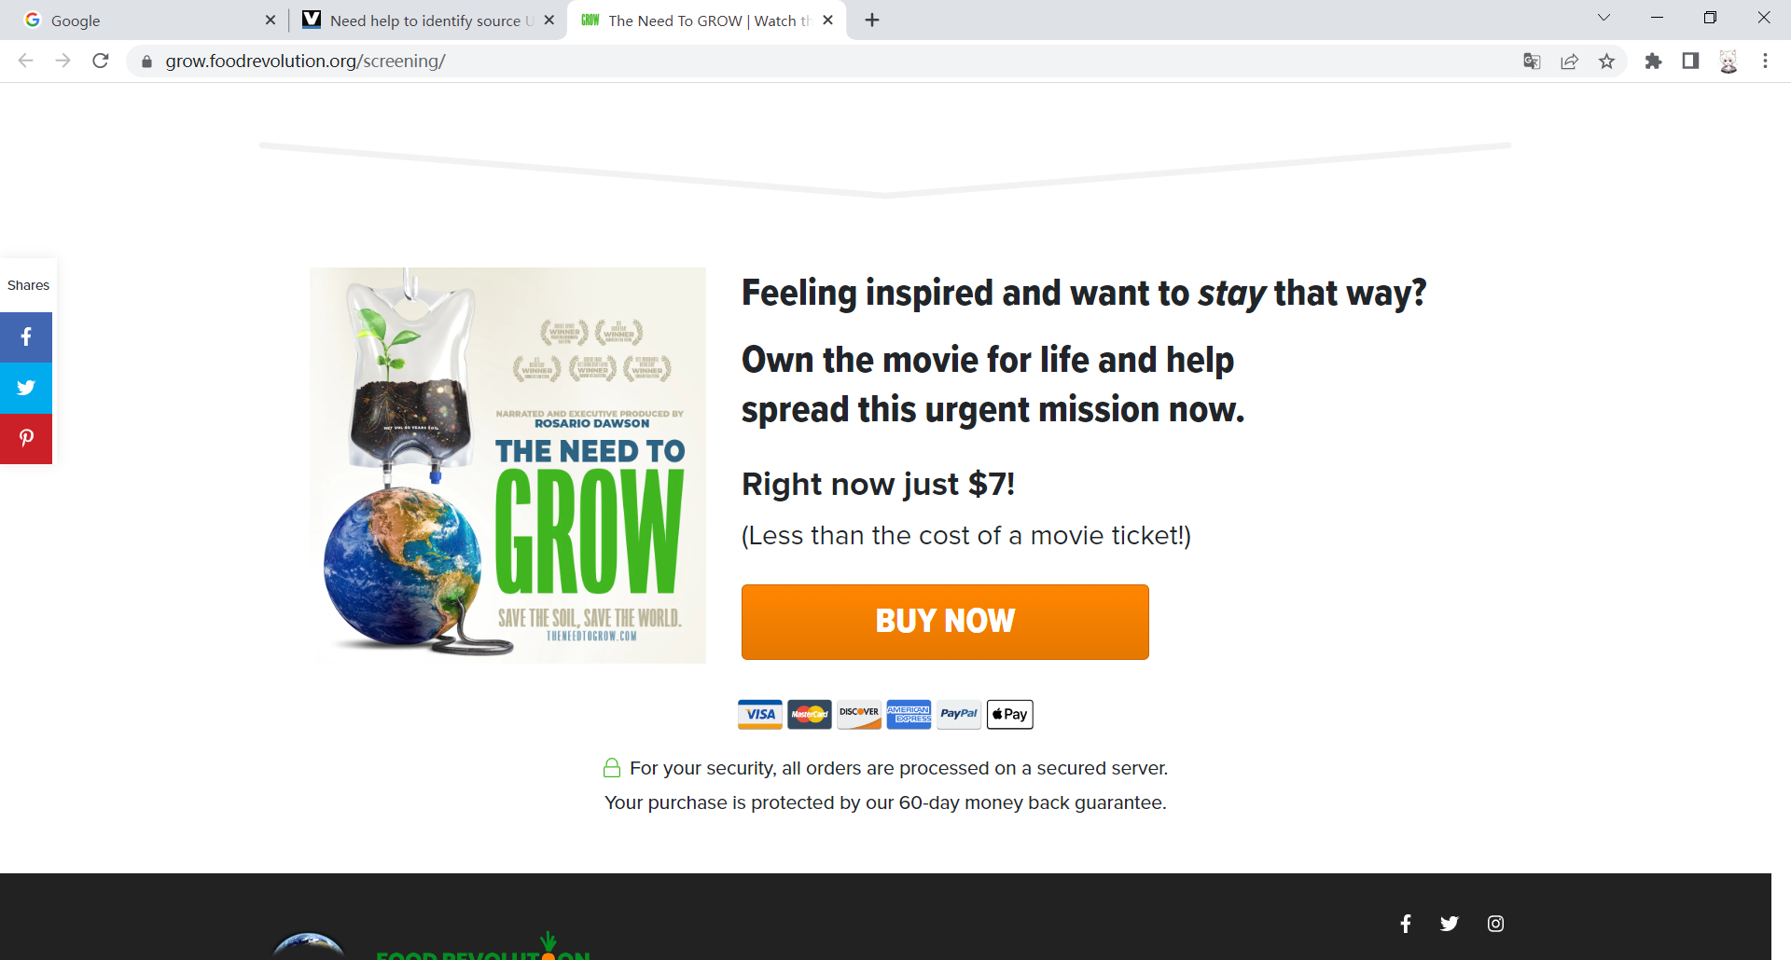
Task: Click the orange BUY NOW button
Action: (945, 622)
